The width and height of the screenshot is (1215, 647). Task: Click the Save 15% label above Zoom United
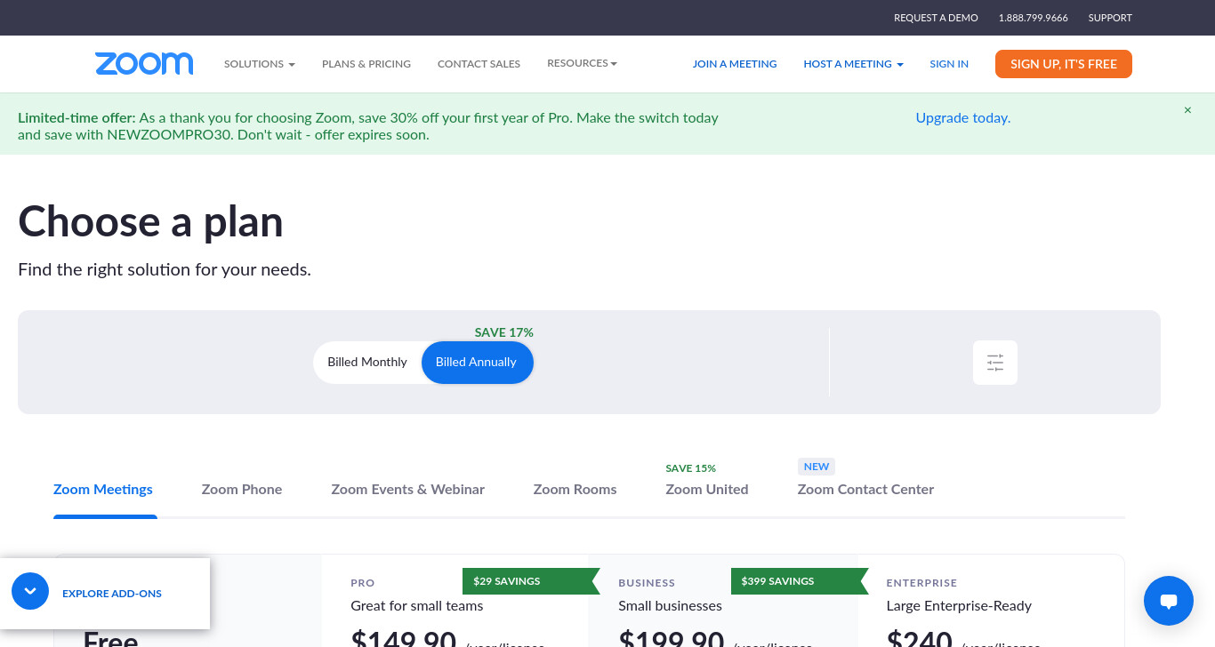pos(691,468)
